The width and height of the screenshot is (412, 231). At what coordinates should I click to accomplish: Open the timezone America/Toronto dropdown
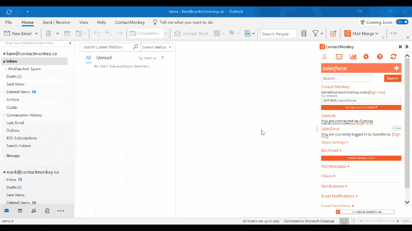point(361,100)
